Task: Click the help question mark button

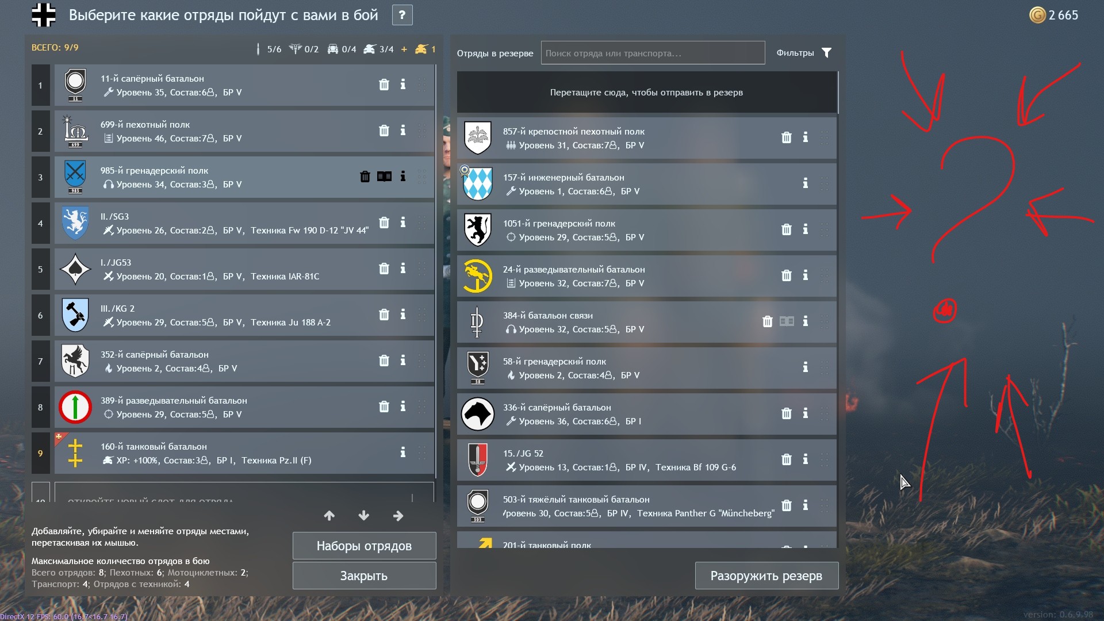Action: pyautogui.click(x=402, y=15)
